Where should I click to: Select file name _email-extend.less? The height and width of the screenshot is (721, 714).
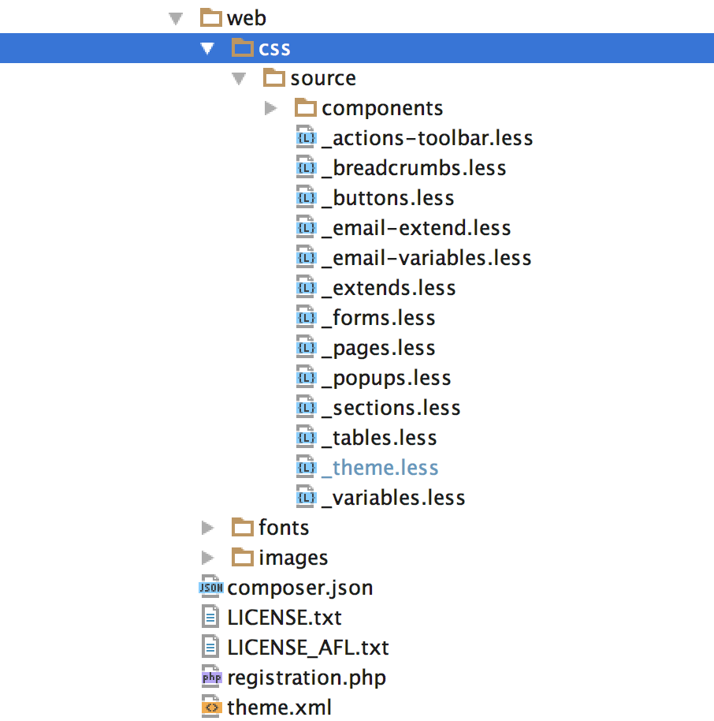(416, 228)
